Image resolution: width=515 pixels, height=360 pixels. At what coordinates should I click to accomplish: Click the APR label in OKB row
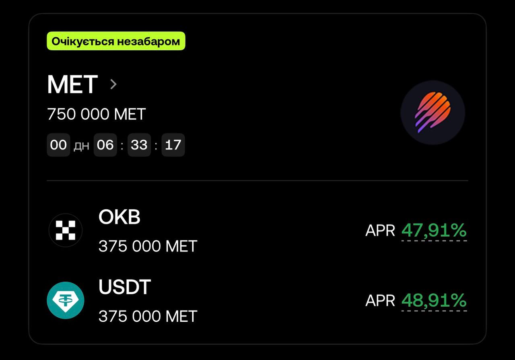click(380, 231)
